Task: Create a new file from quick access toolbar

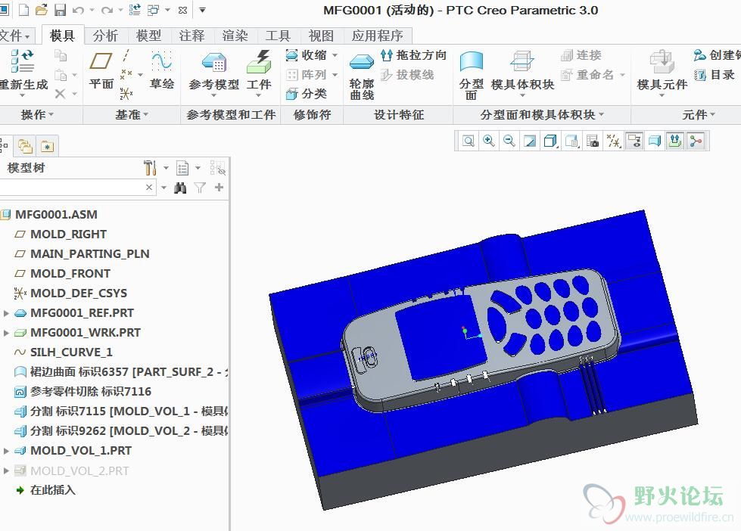Action: pyautogui.click(x=23, y=10)
